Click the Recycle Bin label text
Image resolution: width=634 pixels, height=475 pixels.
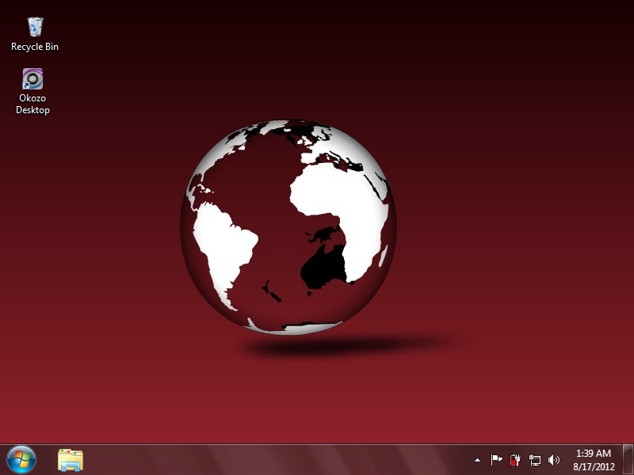click(x=35, y=47)
